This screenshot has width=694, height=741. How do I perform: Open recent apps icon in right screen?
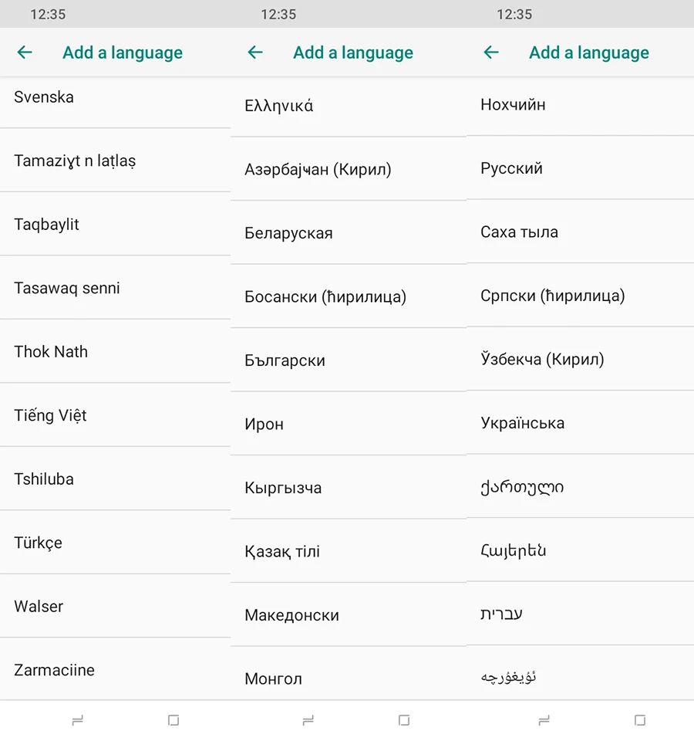pos(544,720)
